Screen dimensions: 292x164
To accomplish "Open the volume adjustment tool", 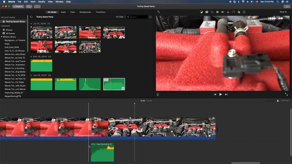I will pos(223,12).
